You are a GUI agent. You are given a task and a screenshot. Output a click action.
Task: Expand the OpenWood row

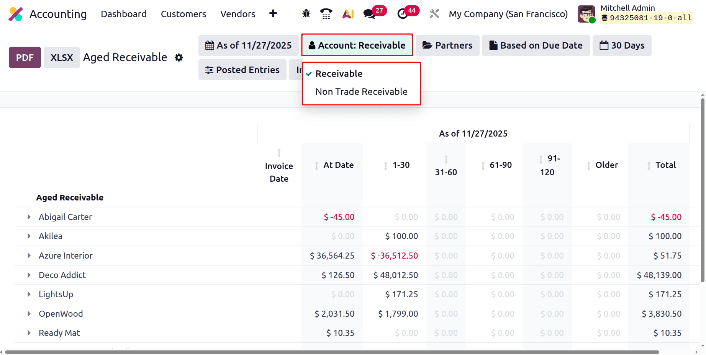[29, 314]
